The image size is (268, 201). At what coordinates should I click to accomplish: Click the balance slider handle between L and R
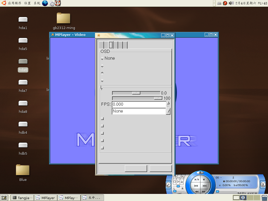[178, 186]
